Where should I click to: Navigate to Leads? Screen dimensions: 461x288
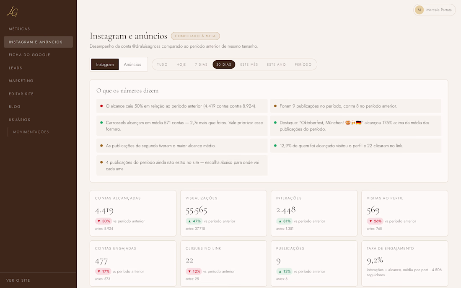click(x=15, y=68)
